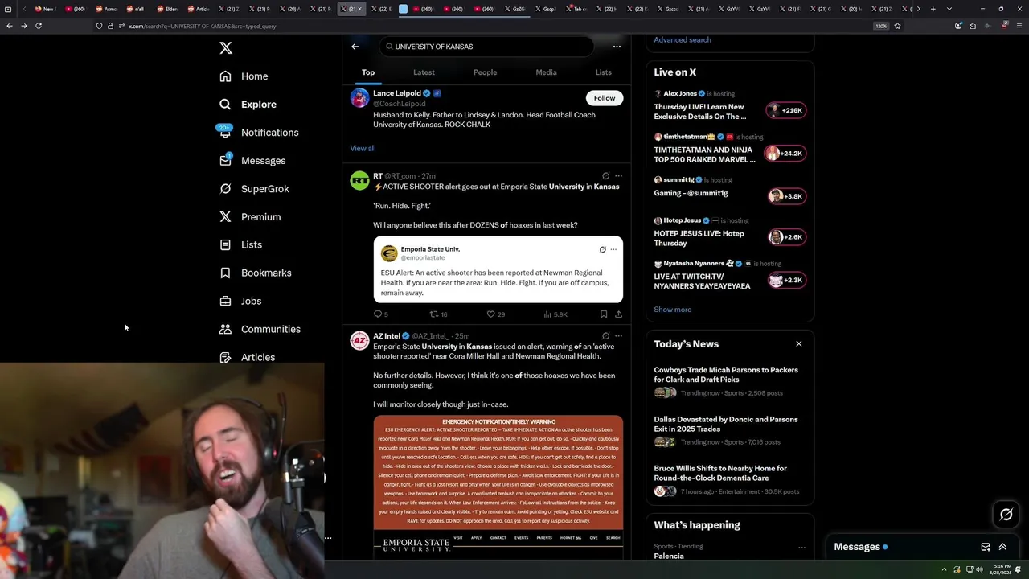Viewport: 1029px width, 579px height.
Task: Compose new message in Messages drawer
Action: click(x=986, y=547)
